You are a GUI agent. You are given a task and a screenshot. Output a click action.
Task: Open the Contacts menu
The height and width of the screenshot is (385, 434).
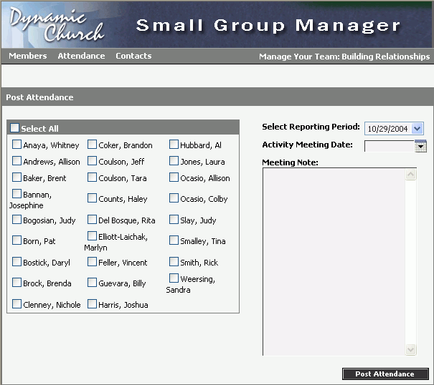pyautogui.click(x=133, y=56)
